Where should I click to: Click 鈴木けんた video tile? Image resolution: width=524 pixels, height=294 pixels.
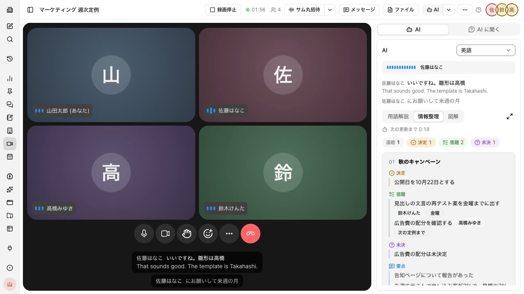[x=283, y=173]
